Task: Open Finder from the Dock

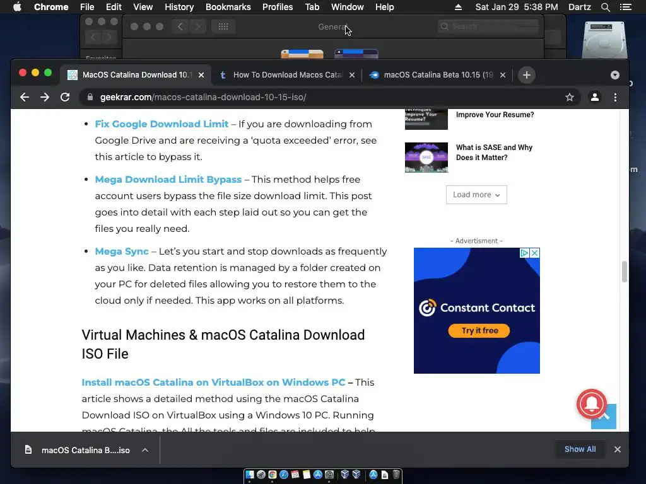Action: [x=250, y=475]
